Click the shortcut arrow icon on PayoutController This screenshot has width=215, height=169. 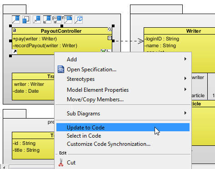click(15, 52)
